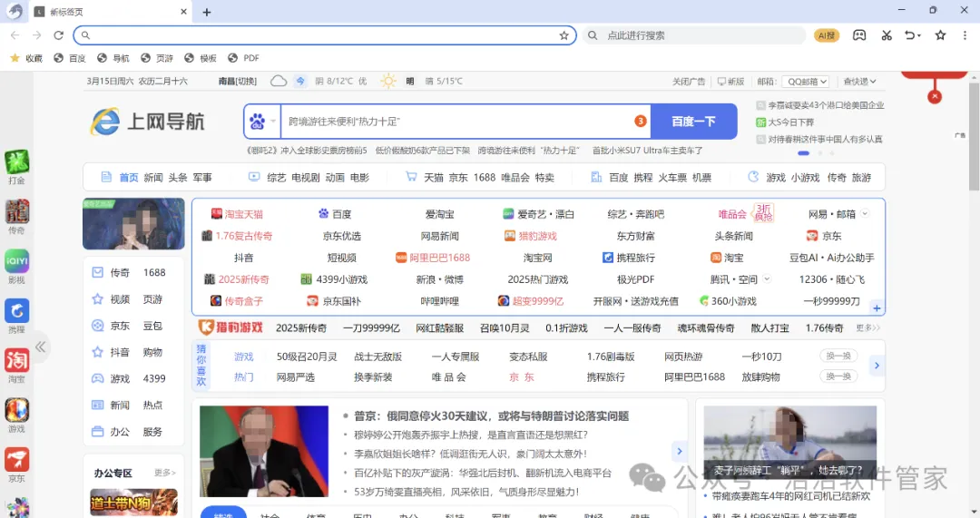Click the forward navigation arrow
Viewport: 980px width, 518px height.
[37, 35]
